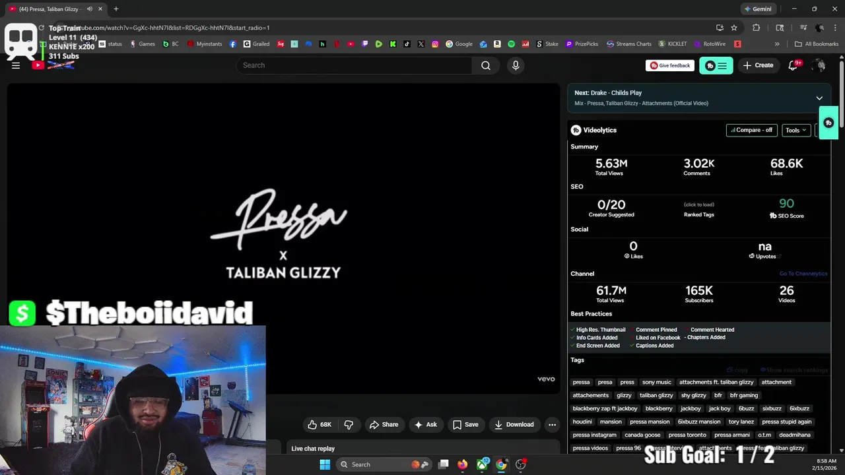Open the X (Twitter) bookmark icon
Image resolution: width=845 pixels, height=475 pixels.
click(421, 44)
